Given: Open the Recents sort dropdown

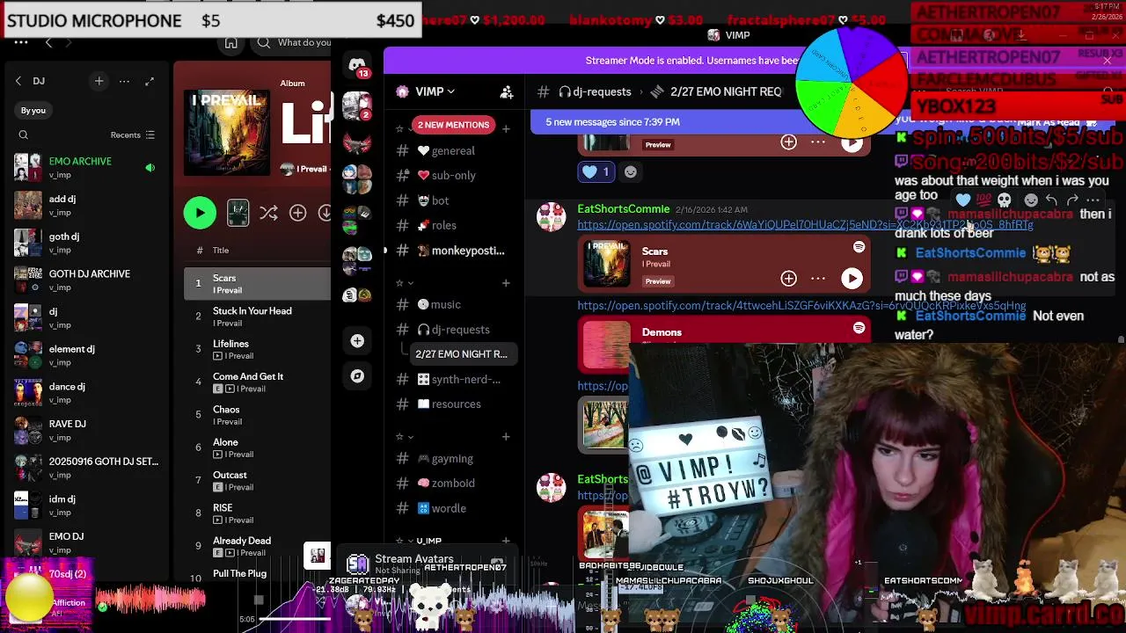Looking at the screenshot, I should 132,135.
